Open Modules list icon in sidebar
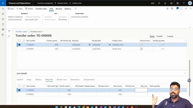This screenshot has width=193, height=108. (3, 35)
